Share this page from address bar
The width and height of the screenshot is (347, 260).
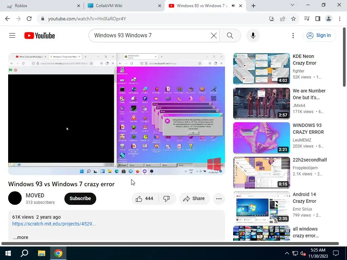[283, 19]
